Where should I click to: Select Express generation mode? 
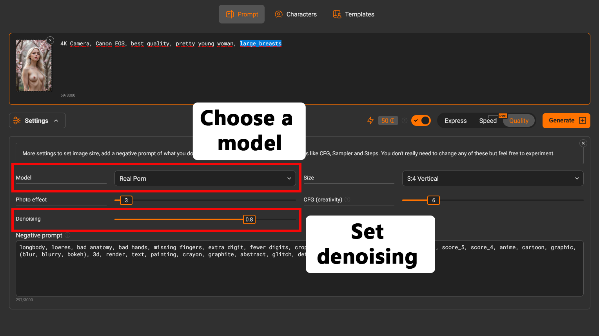tap(456, 120)
